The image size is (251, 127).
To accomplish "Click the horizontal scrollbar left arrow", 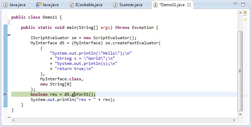I will click(x=13, y=120).
